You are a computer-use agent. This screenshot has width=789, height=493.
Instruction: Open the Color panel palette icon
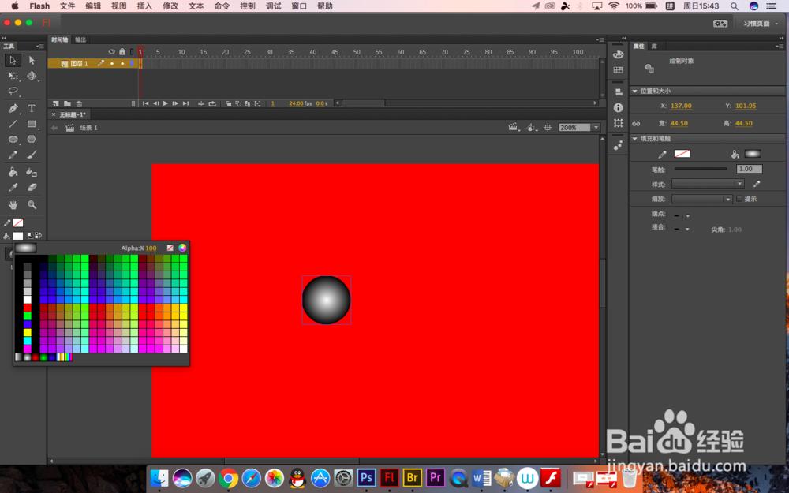tap(618, 54)
